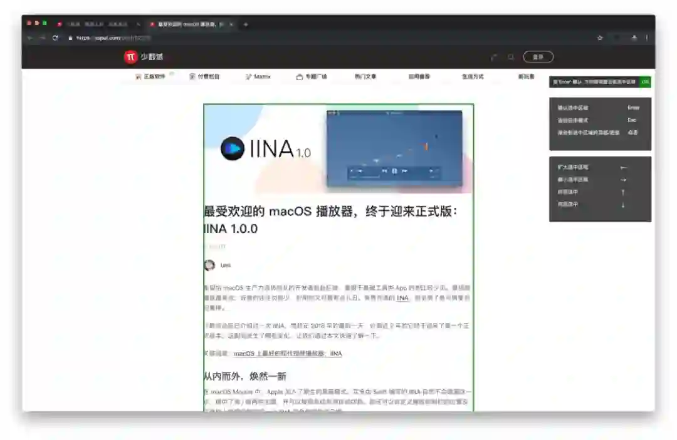Open the 付费栏目 navigation item
677x440 pixels.
coord(204,77)
